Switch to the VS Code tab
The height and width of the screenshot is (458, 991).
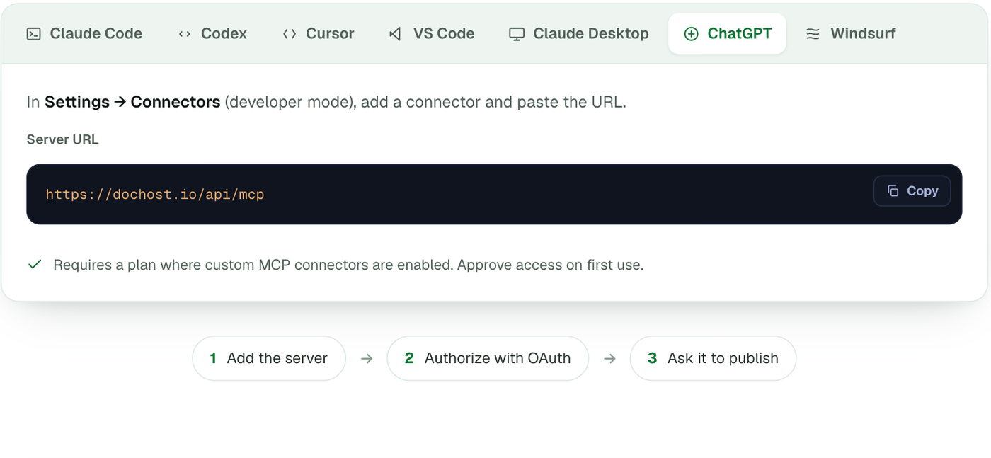coord(432,33)
